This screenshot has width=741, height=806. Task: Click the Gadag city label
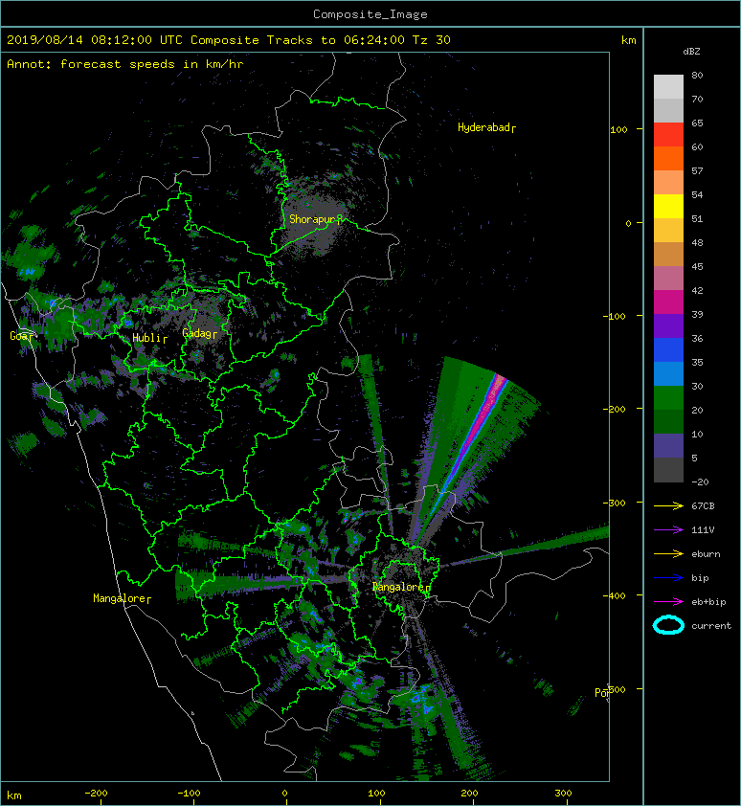(199, 334)
